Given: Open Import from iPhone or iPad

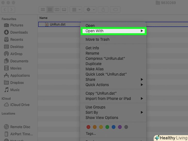Looking at the screenshot, I should [x=113, y=99].
